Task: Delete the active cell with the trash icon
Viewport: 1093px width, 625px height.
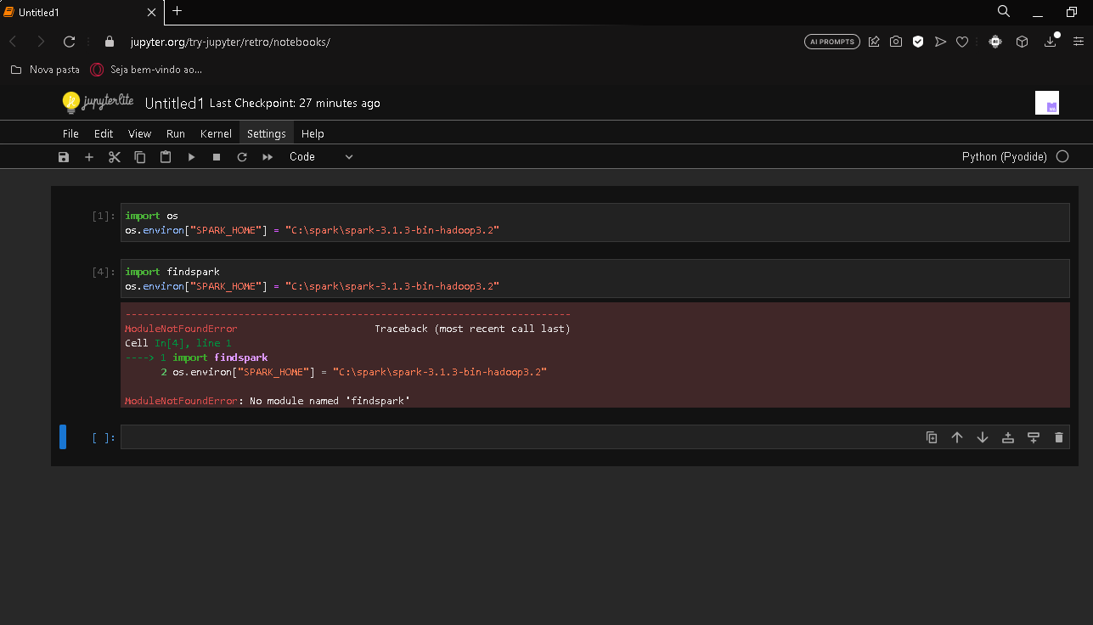Action: (x=1058, y=437)
